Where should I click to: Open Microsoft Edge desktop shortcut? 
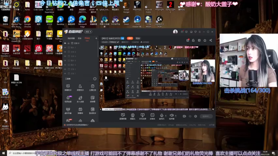(82, 22)
